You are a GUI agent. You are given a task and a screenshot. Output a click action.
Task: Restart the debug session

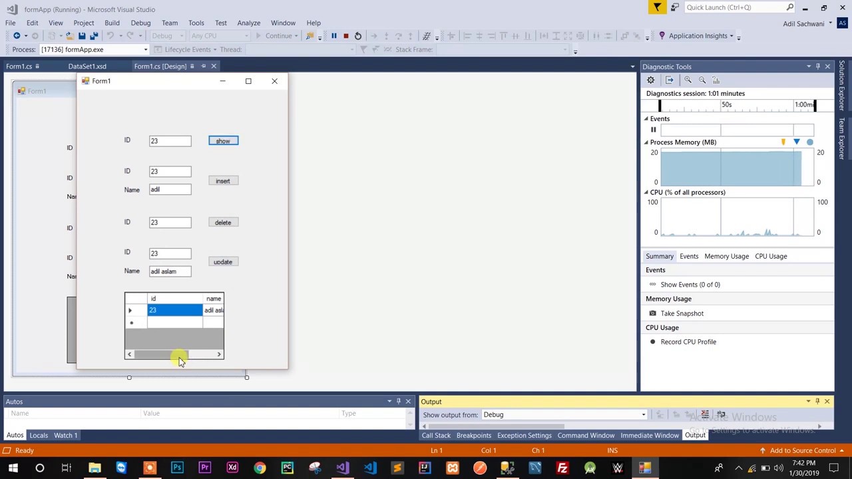pyautogui.click(x=358, y=36)
